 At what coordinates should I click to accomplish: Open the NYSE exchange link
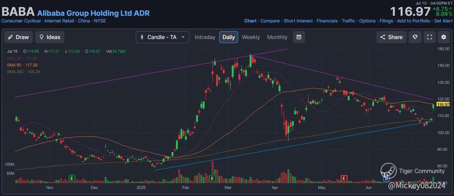coord(100,21)
